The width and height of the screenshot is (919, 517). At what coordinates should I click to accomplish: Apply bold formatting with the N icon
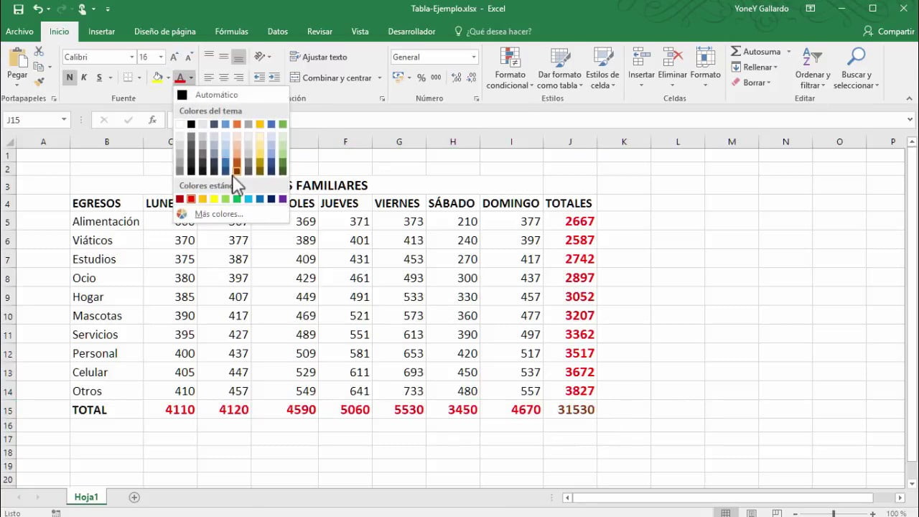click(x=69, y=77)
